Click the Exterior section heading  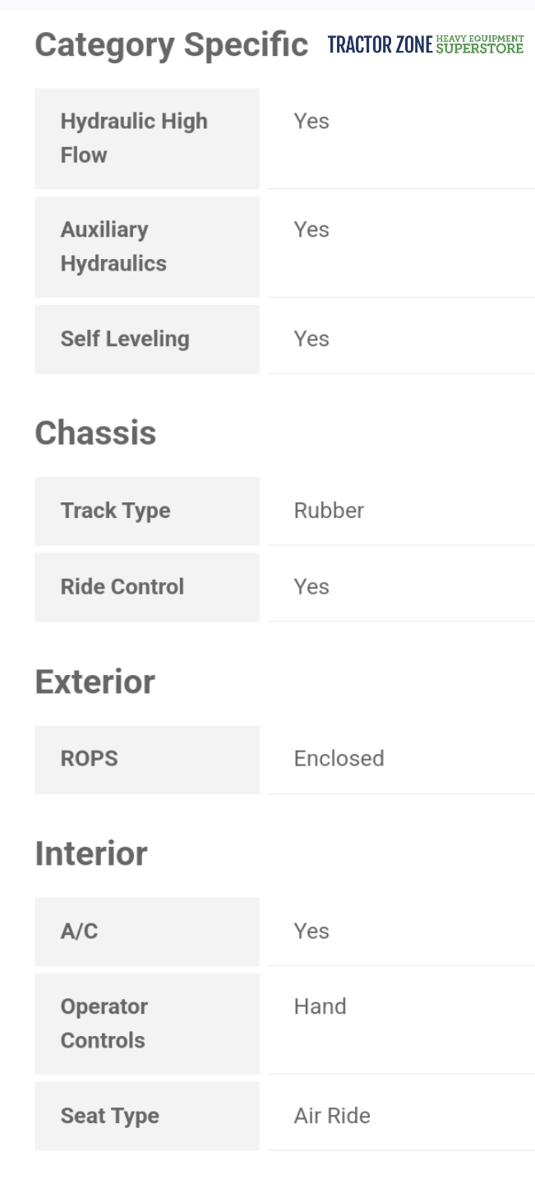coord(95,682)
